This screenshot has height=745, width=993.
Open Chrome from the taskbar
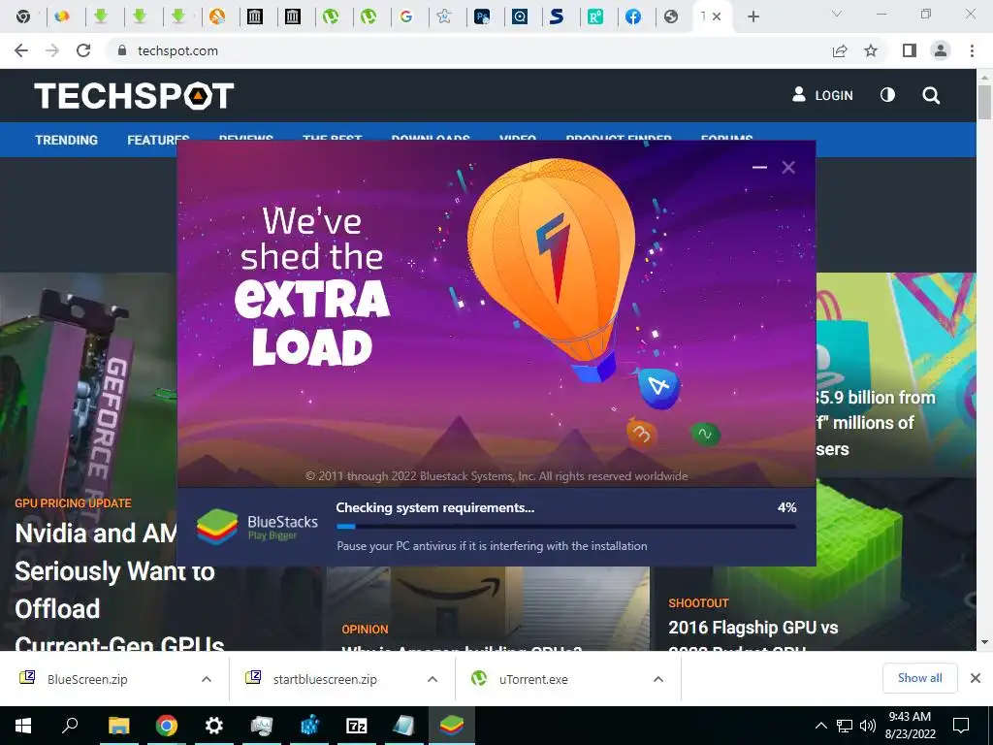167,726
